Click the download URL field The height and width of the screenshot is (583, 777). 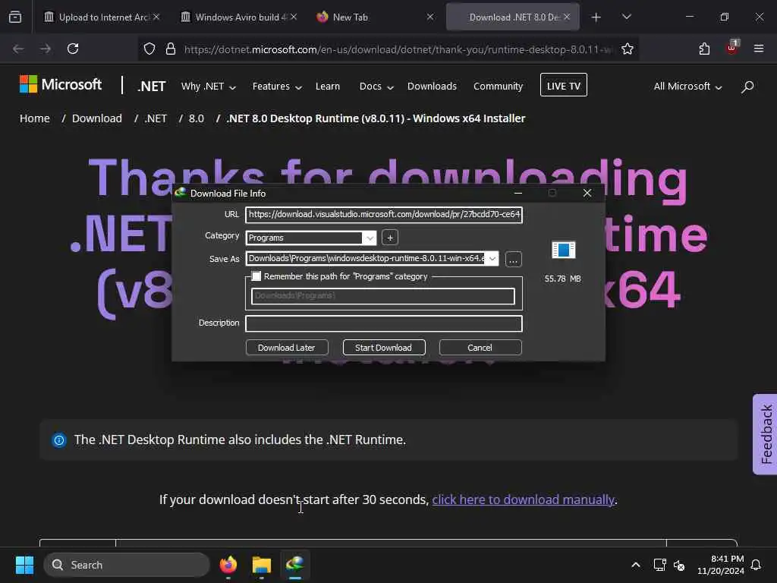(383, 215)
